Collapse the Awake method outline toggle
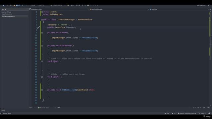This screenshot has width=212, height=119. point(42,33)
